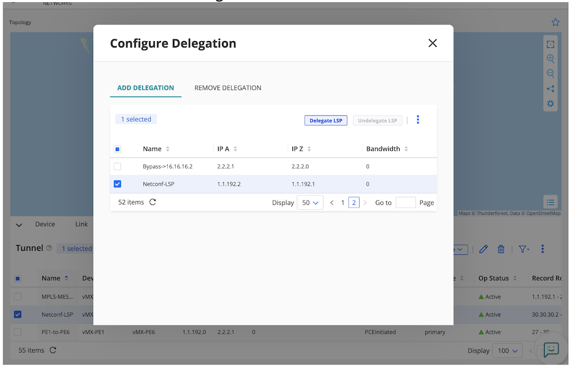Switch to the Remove Delegation tab

coord(228,88)
